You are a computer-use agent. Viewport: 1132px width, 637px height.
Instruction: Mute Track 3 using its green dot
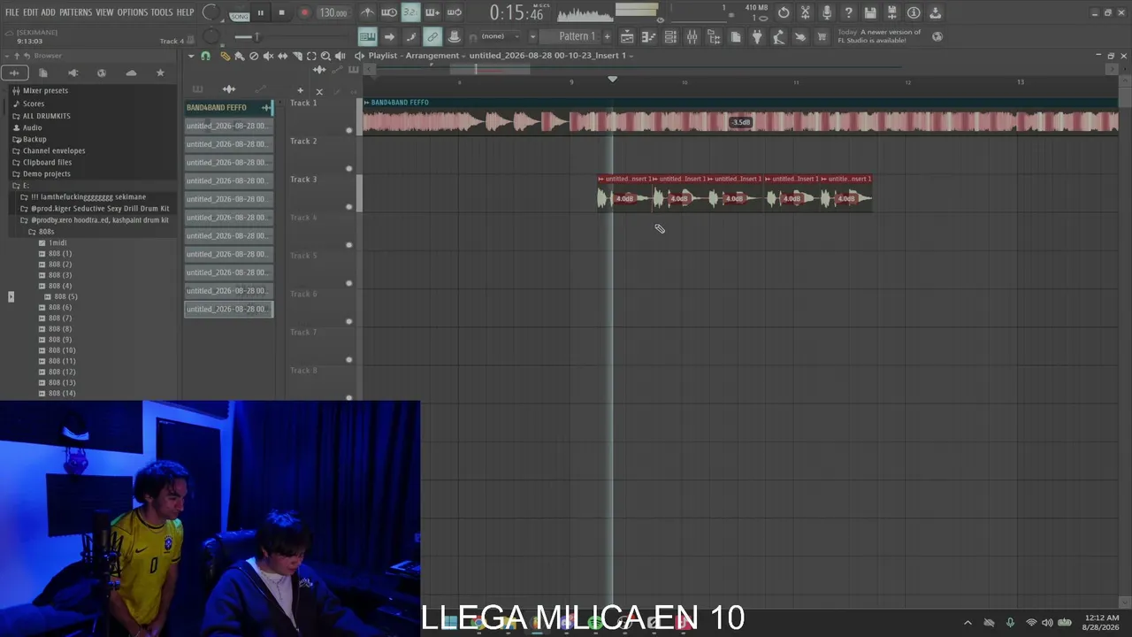pyautogui.click(x=348, y=207)
